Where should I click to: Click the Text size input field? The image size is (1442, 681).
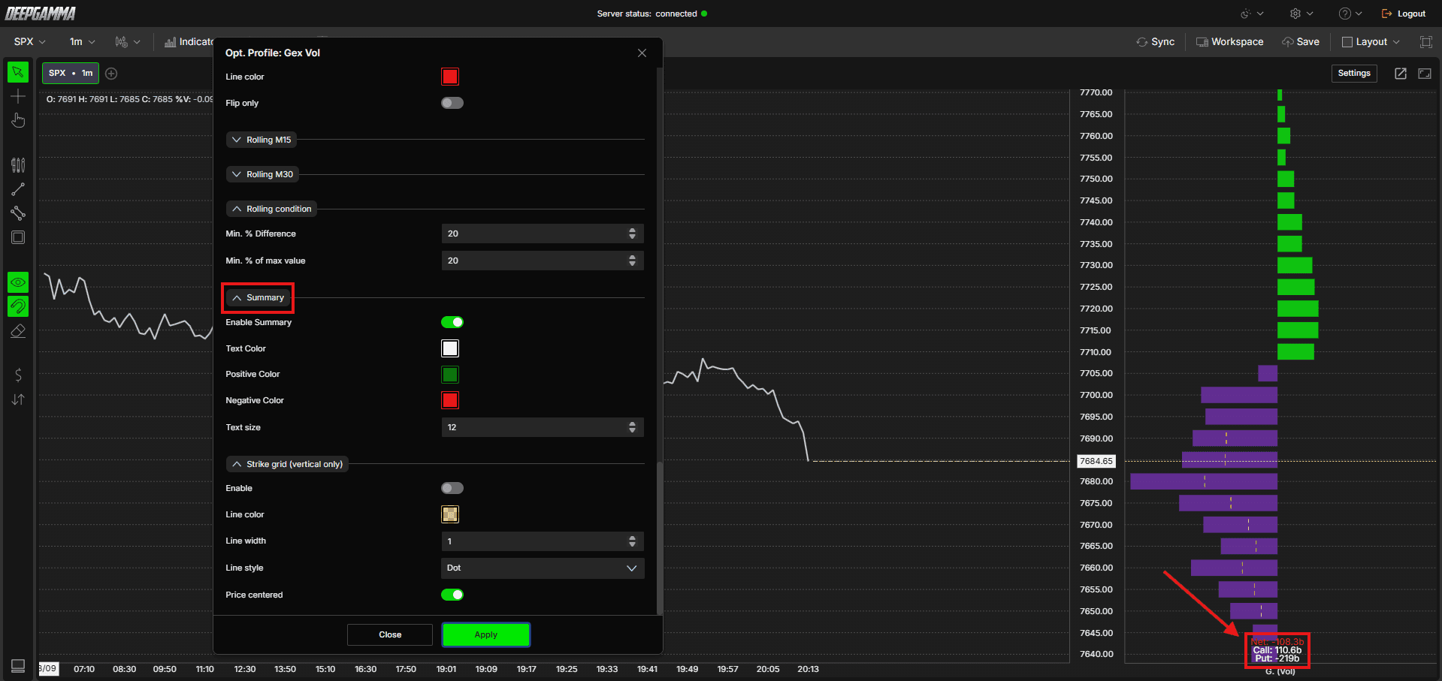coord(543,427)
